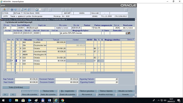Click the Tételsor léptetés button
Viewport: 183px width, 103px height.
[106, 91]
